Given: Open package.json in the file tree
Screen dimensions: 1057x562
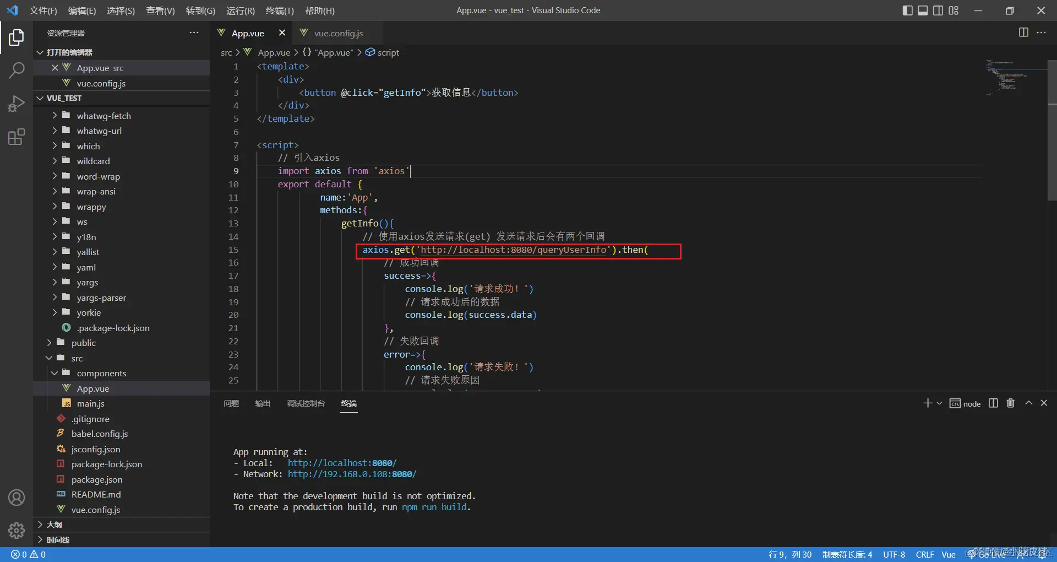Looking at the screenshot, I should tap(121, 479).
